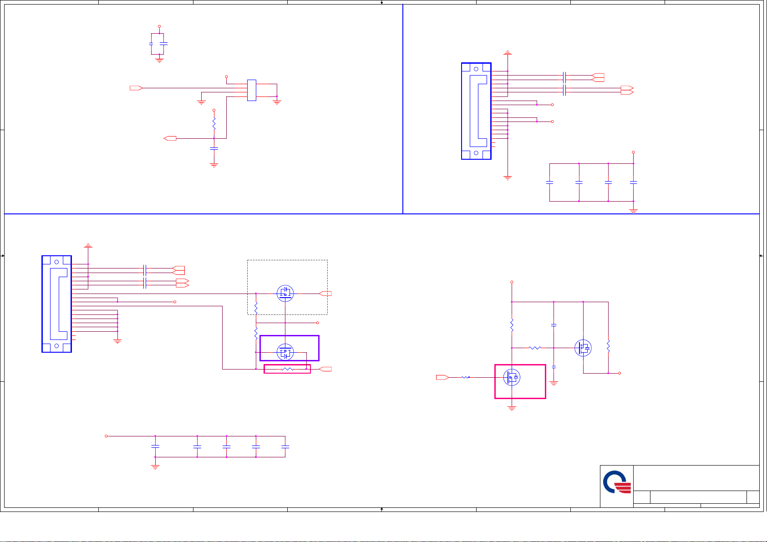Image resolution: width=767 pixels, height=542 pixels.
Task: Click the terminal circle above the four-capacitor bank
Action: tap(633, 152)
